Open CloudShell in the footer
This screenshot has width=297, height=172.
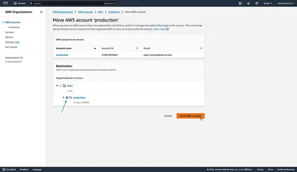[x=9, y=170]
